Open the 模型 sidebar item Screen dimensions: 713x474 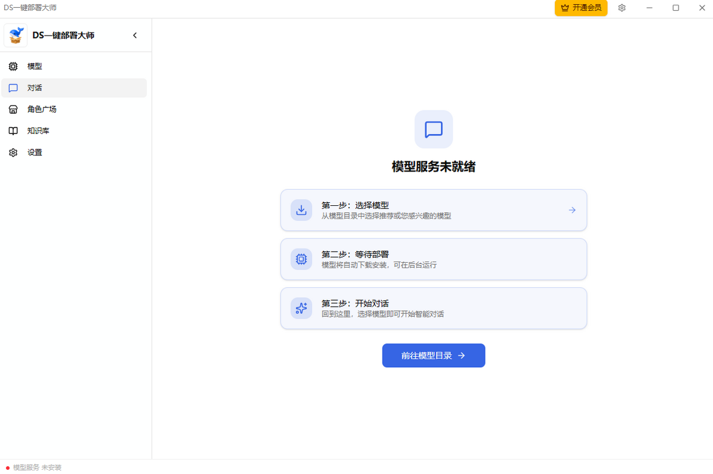(x=74, y=66)
